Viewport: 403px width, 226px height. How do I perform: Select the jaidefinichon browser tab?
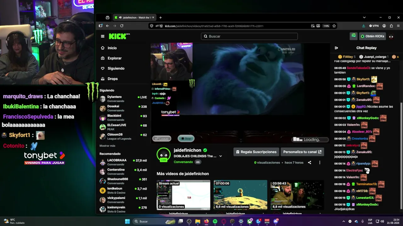(134, 18)
